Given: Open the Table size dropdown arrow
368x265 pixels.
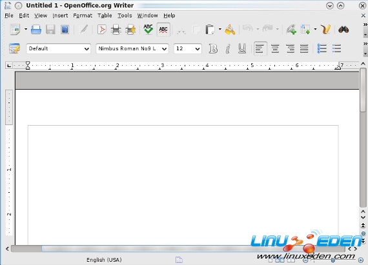Looking at the screenshot, I should coord(315,29).
